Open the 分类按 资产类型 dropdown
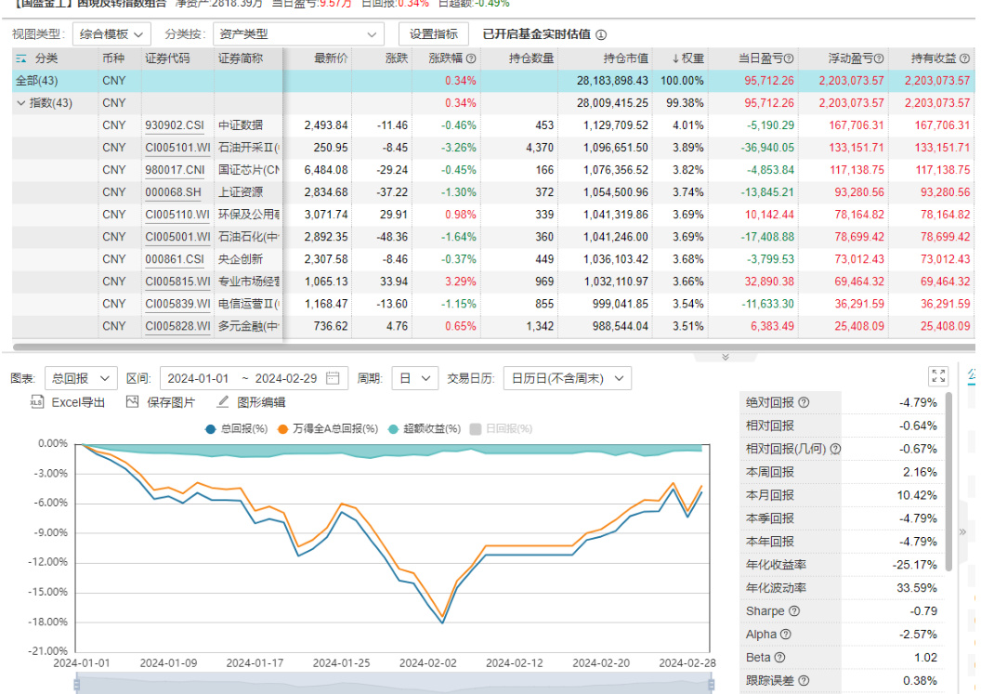The width and height of the screenshot is (981, 694). point(297,34)
